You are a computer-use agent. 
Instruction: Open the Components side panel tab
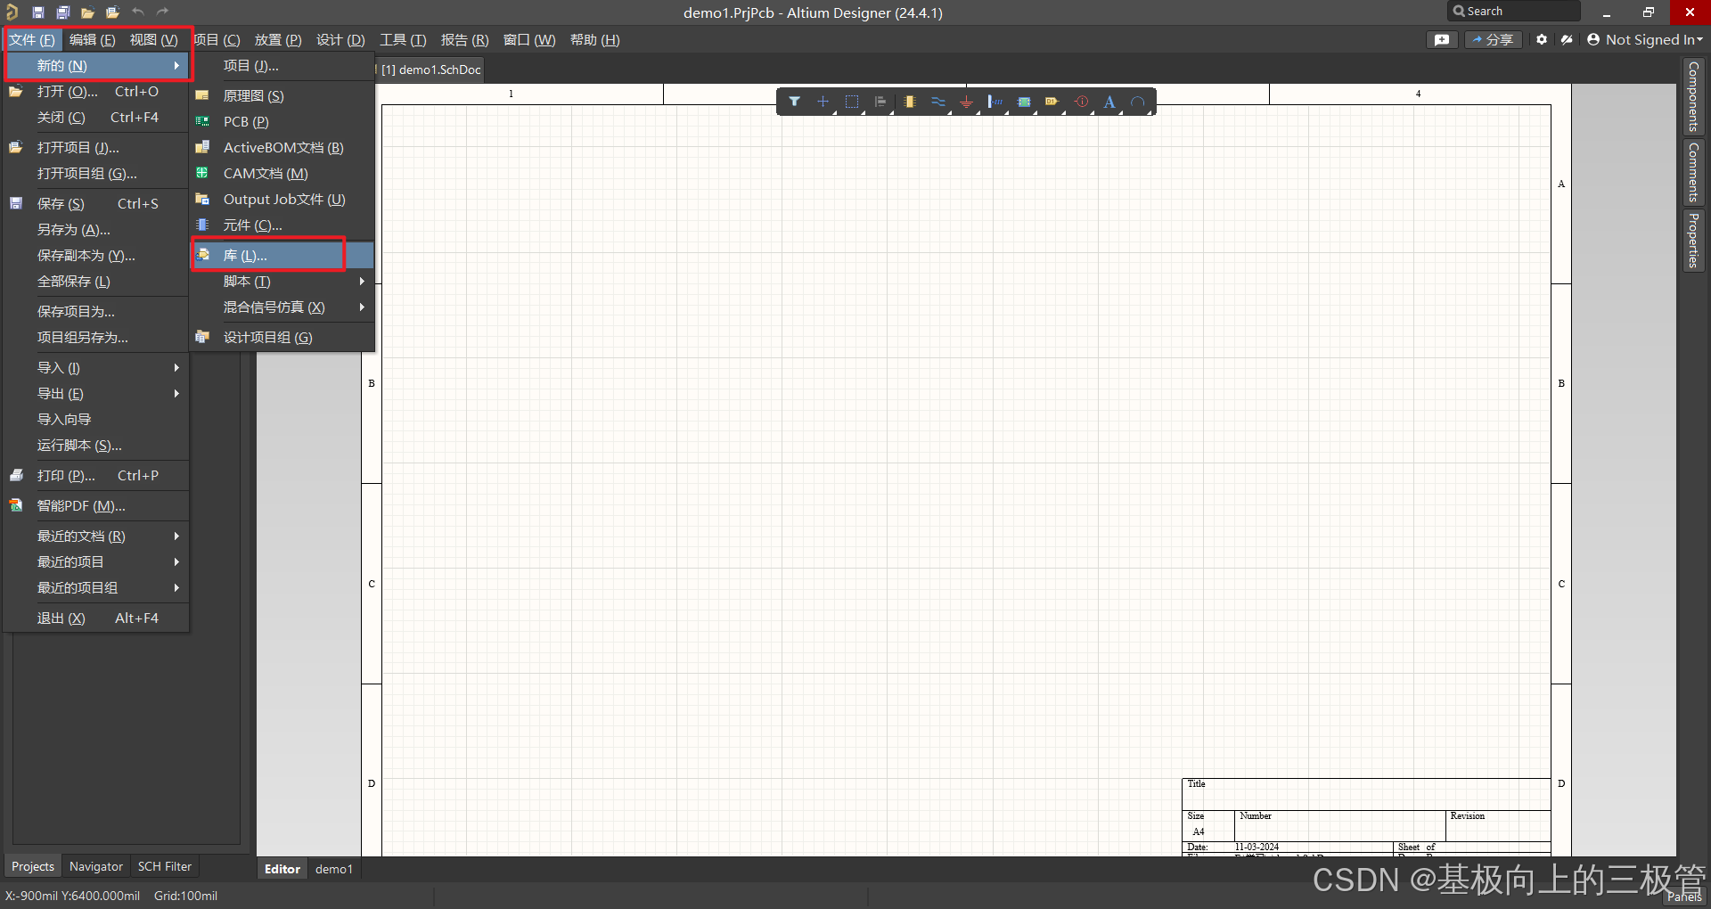coord(1693,96)
